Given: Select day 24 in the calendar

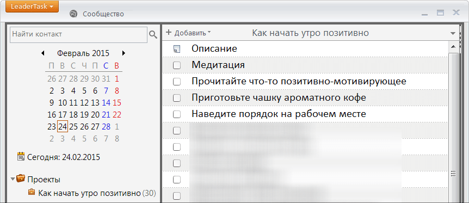Looking at the screenshot, I should 63,126.
